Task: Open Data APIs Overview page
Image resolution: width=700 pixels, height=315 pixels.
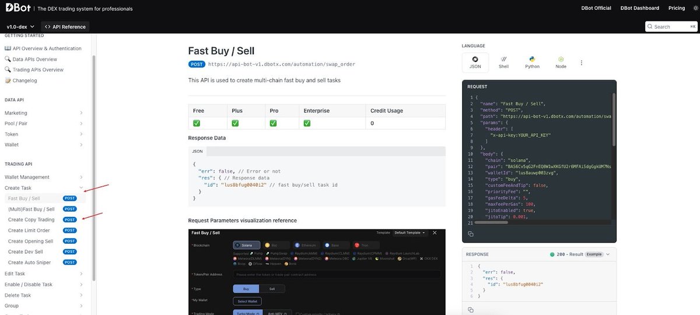Action: click(31, 59)
